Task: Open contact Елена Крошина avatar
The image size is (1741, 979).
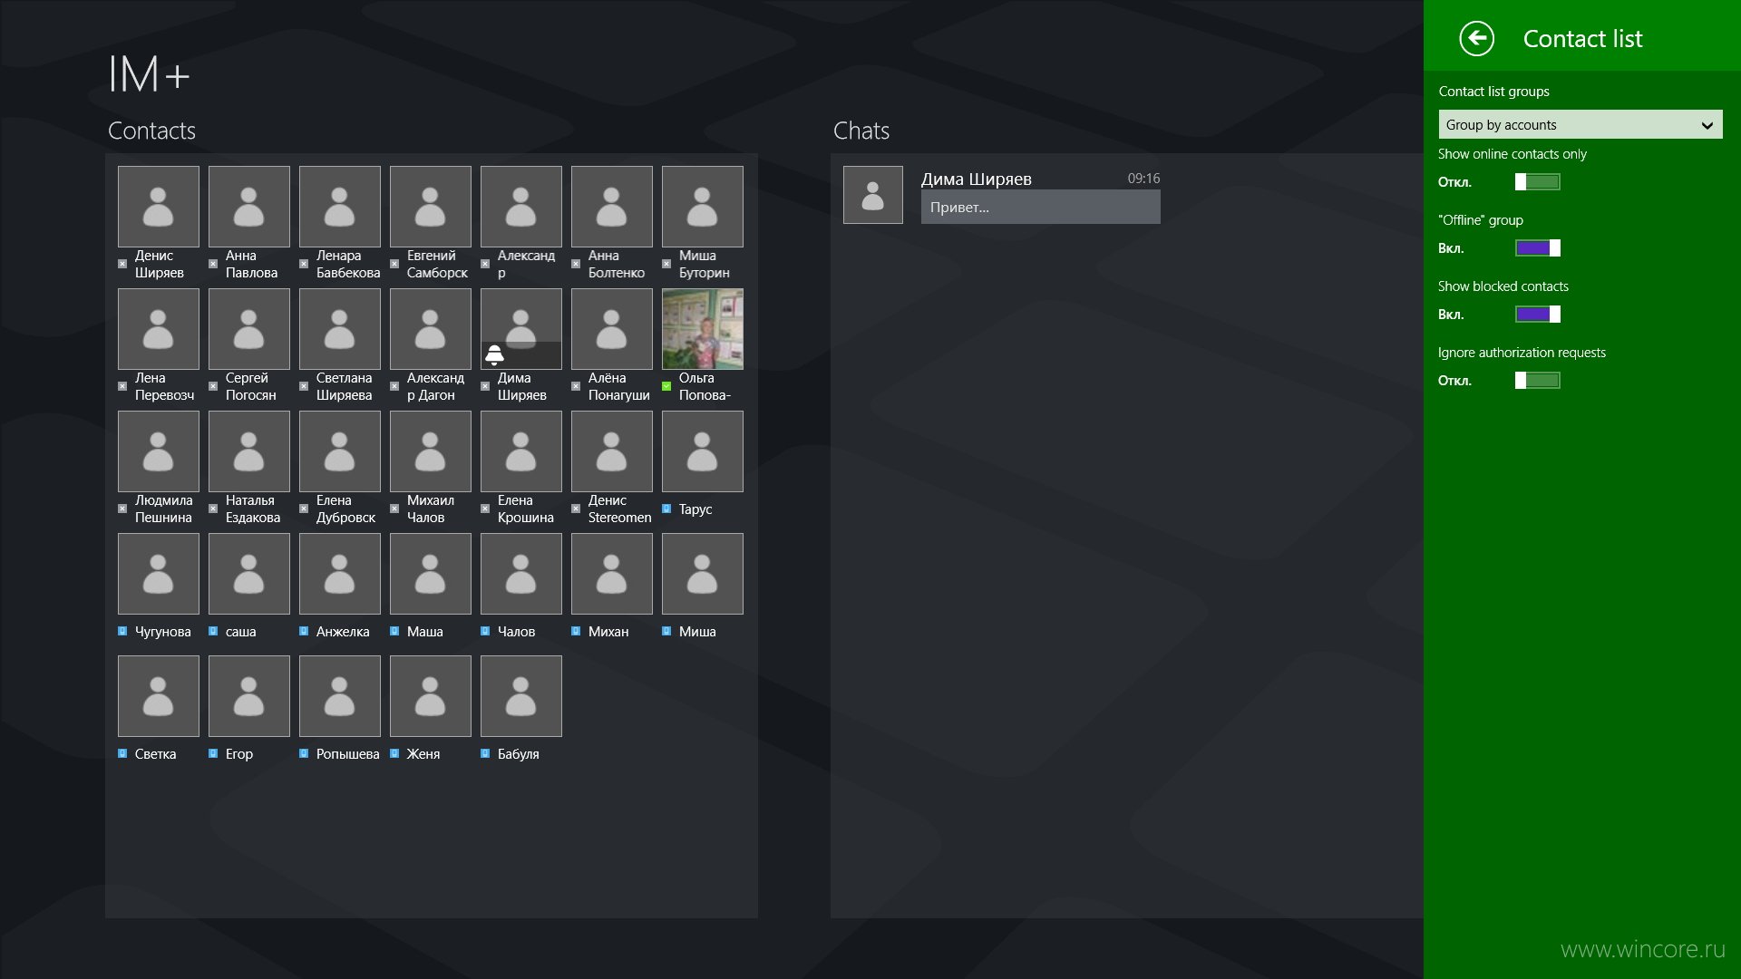Action: 521,451
